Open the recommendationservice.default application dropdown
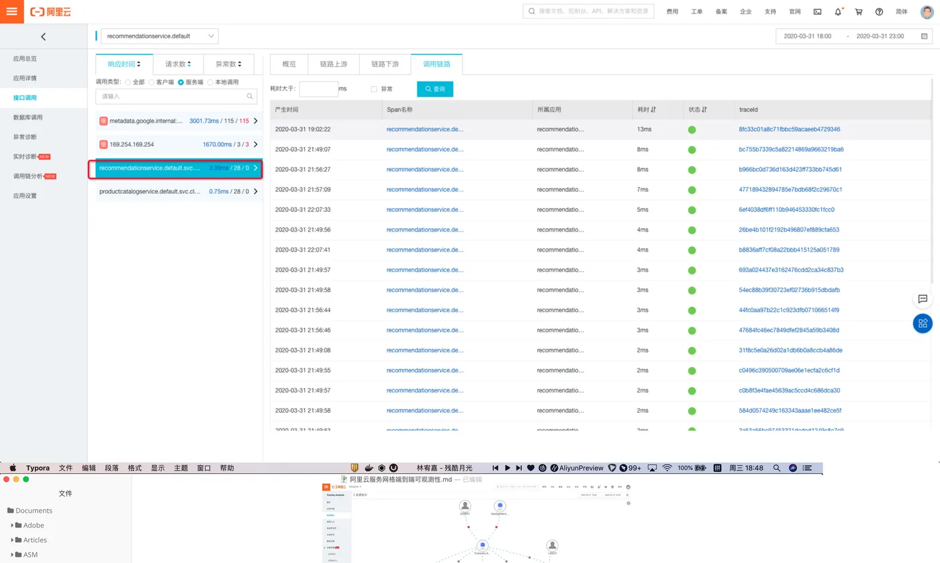Viewport: 940px width, 563px height. (x=160, y=36)
